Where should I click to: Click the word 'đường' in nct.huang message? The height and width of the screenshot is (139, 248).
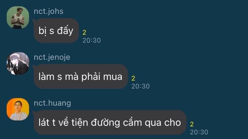pos(105,123)
